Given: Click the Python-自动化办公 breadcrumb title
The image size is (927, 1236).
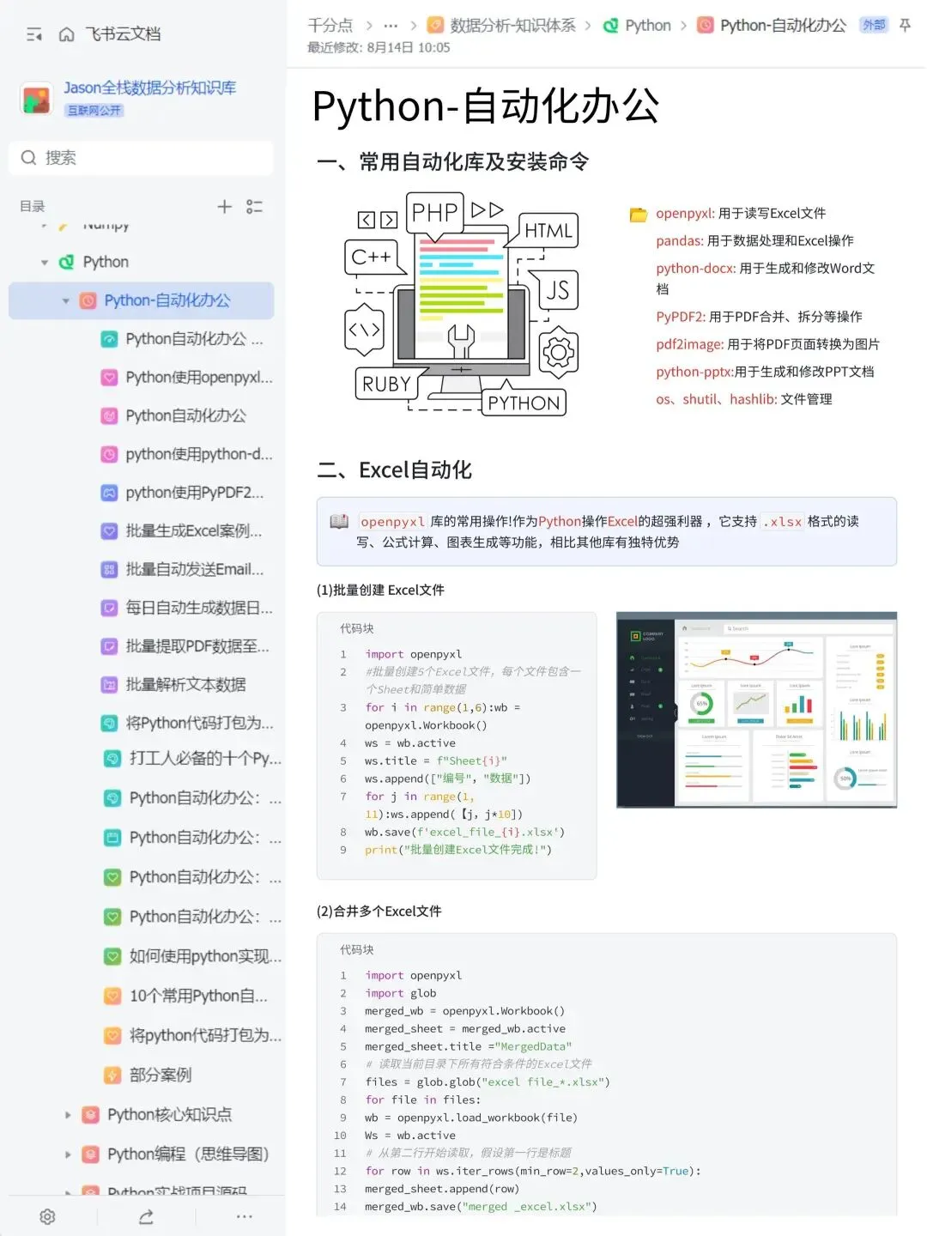Looking at the screenshot, I should [783, 26].
